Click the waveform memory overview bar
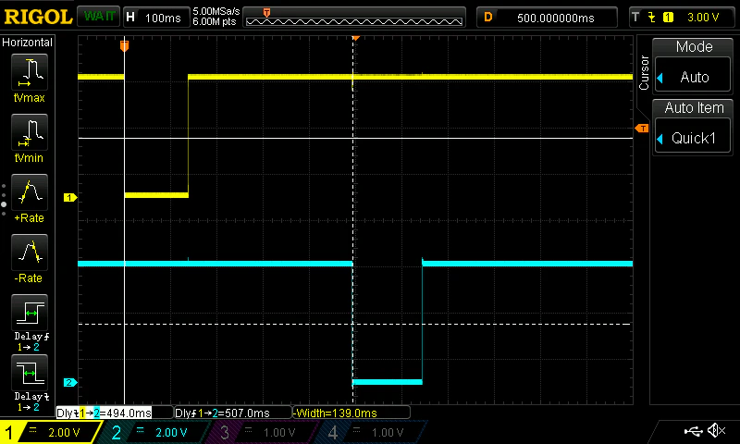 pyautogui.click(x=354, y=18)
